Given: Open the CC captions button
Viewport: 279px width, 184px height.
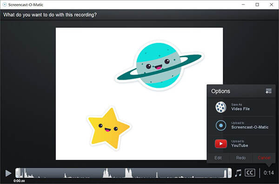Looking at the screenshot, I should (x=250, y=172).
